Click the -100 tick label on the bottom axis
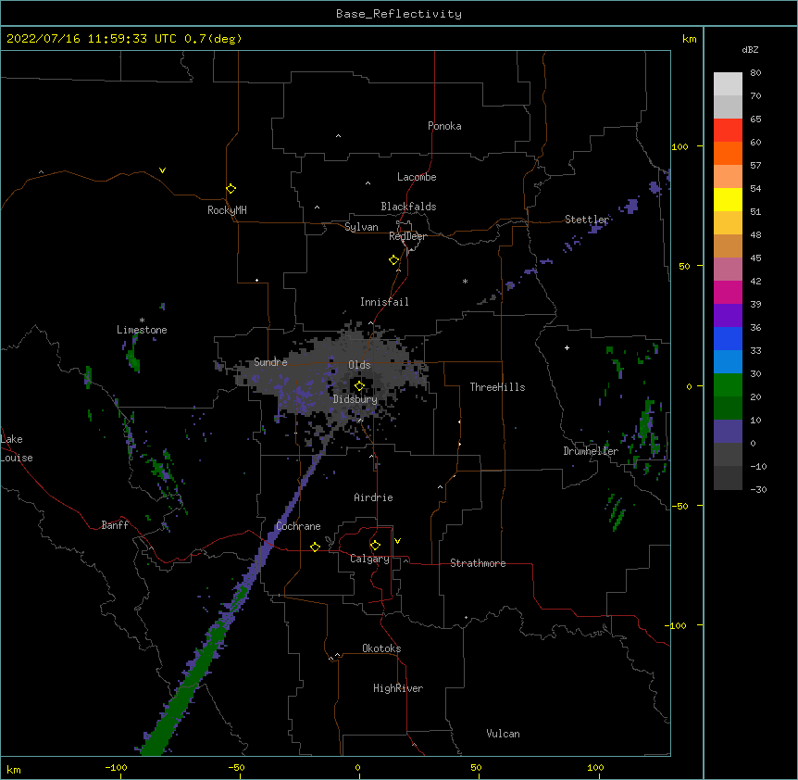 point(116,767)
